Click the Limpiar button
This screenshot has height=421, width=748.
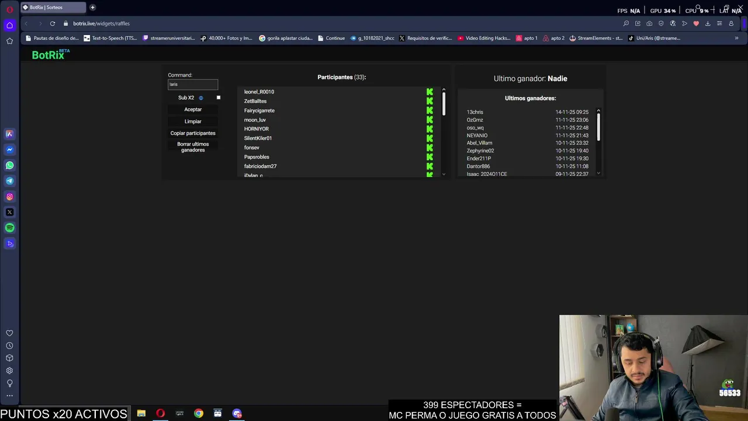pos(193,122)
